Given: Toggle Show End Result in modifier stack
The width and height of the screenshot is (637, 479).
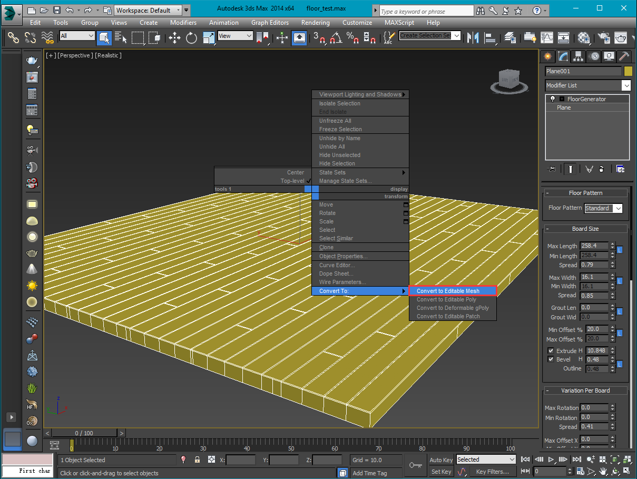Looking at the screenshot, I should pos(571,169).
